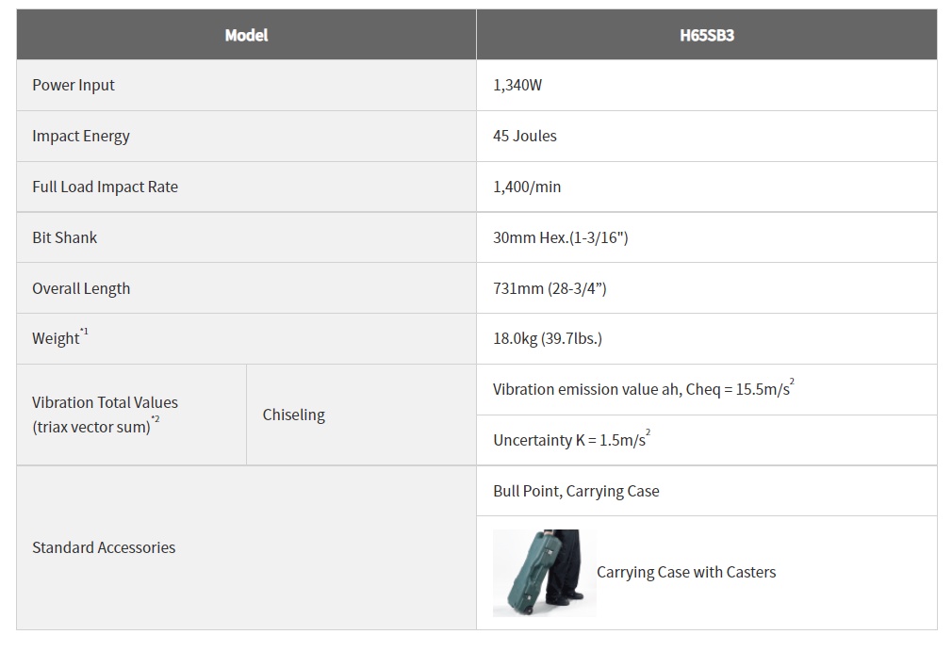Select the Full Load Impact Rate label

coord(105,187)
